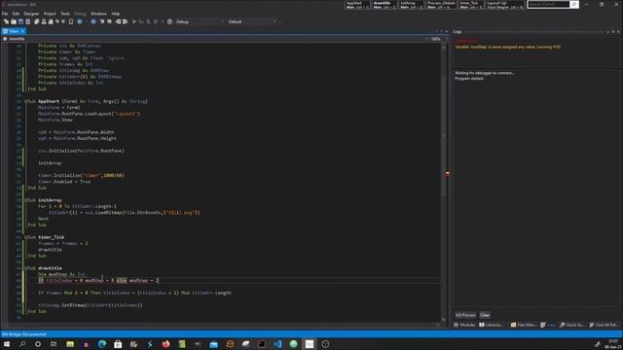Click the Run play-arrow toolbar icon
The image size is (623, 350).
tap(134, 21)
